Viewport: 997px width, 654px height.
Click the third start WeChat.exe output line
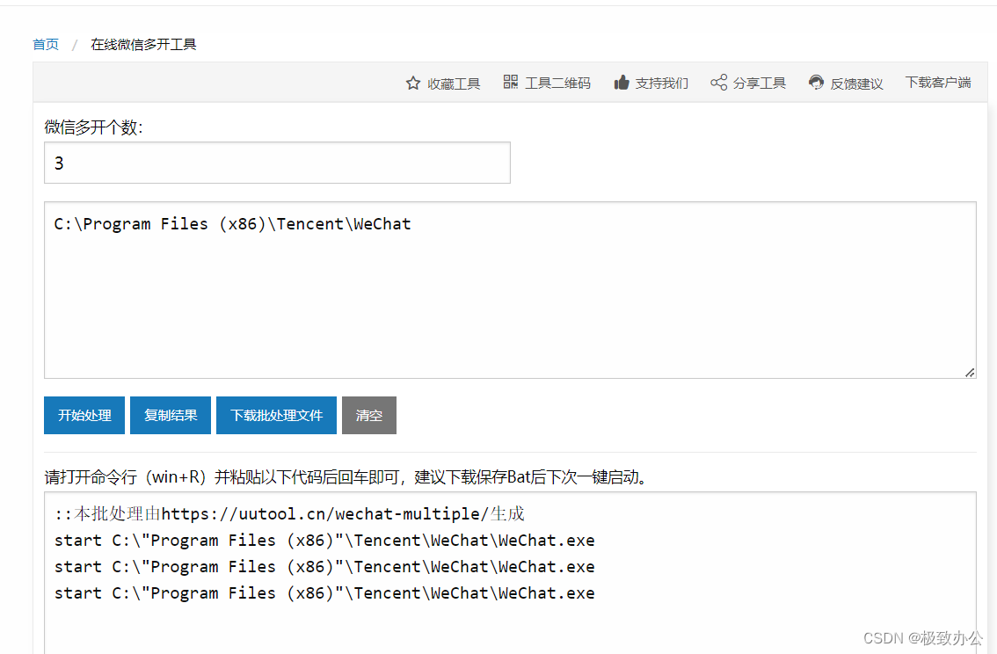coord(324,593)
